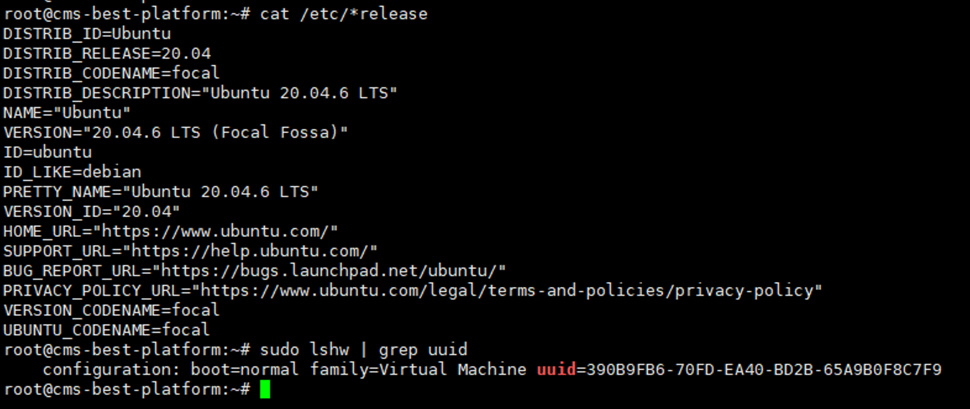Click the DISTRIB_DESCRIPTION line
The width and height of the screenshot is (970, 409).
200,93
